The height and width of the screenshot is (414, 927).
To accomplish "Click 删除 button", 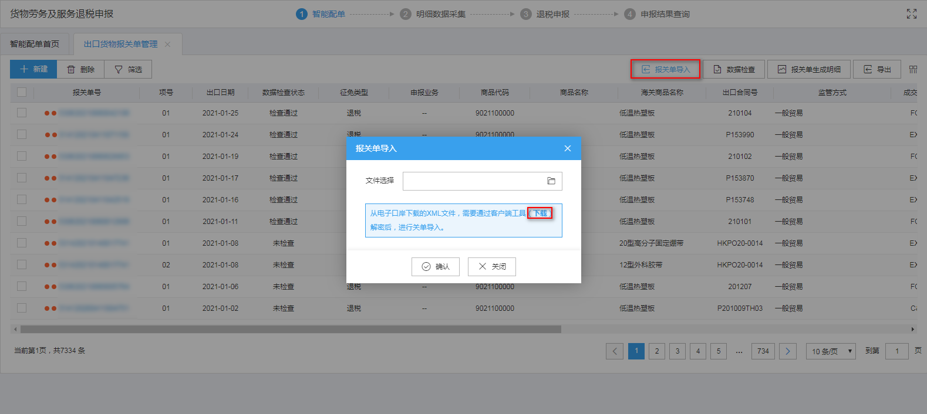I will point(80,69).
